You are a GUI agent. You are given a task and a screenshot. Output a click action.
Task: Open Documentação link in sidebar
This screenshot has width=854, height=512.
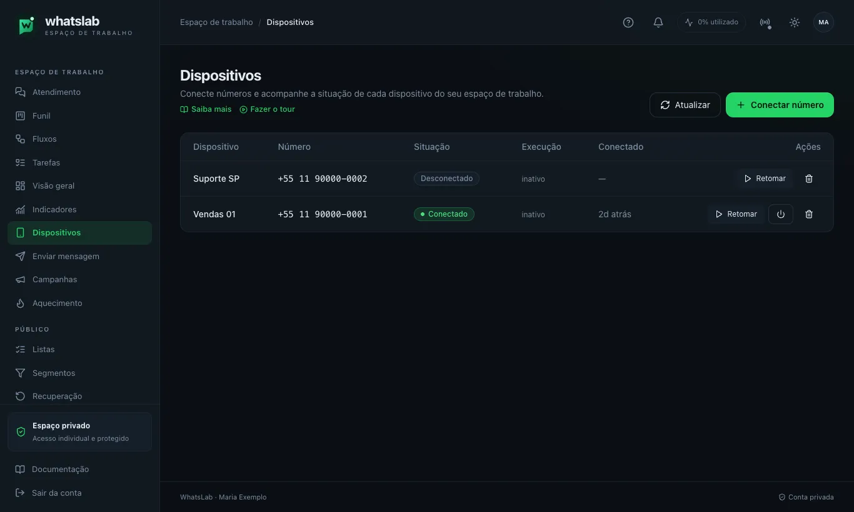pos(79,470)
